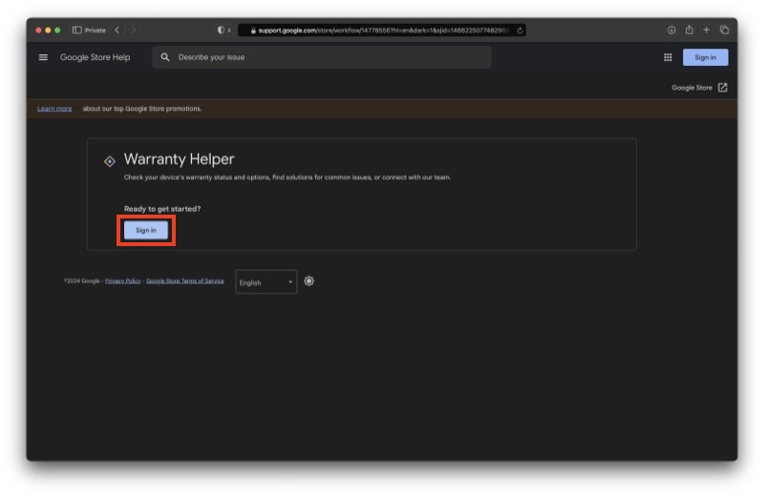Click the support.google.com address bar
Screen dimensions: 764x496
click(x=381, y=31)
